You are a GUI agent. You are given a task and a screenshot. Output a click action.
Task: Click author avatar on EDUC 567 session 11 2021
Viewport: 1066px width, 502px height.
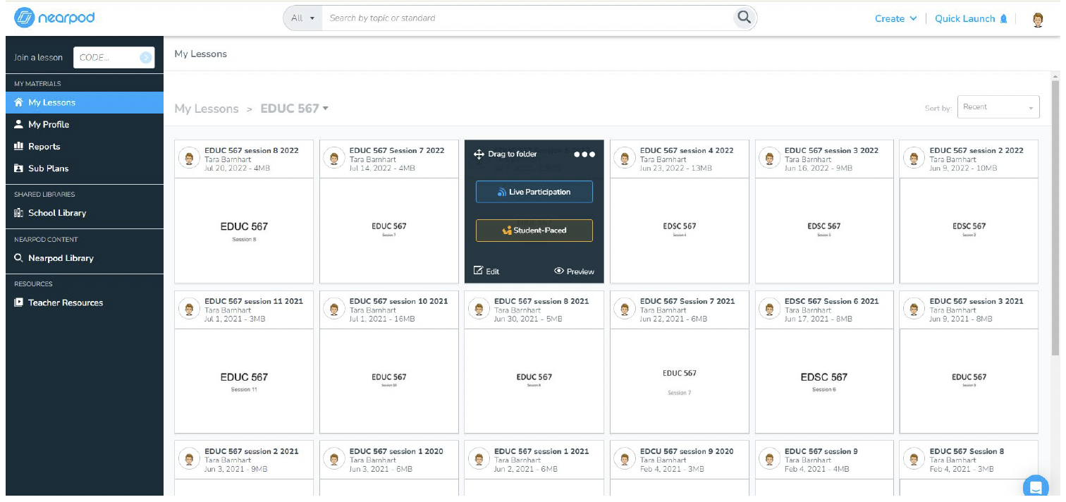pyautogui.click(x=189, y=309)
